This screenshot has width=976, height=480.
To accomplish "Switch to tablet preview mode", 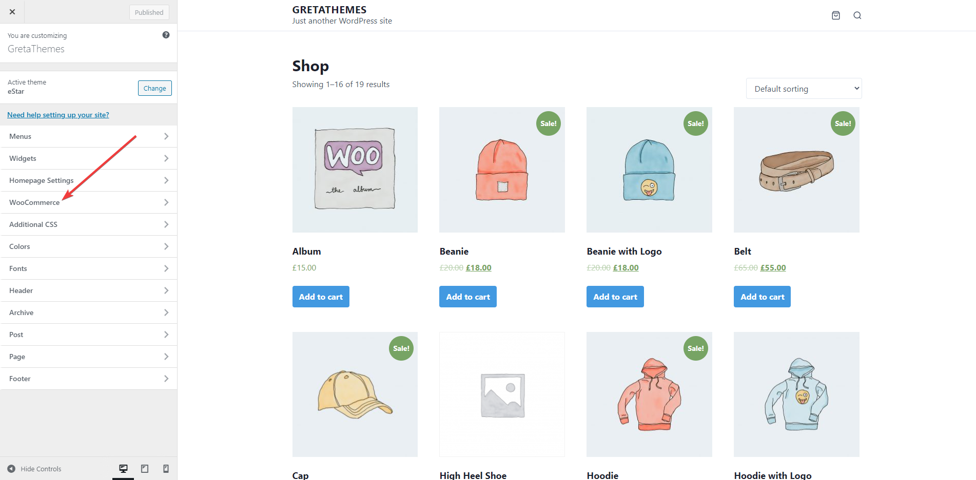I will (144, 468).
